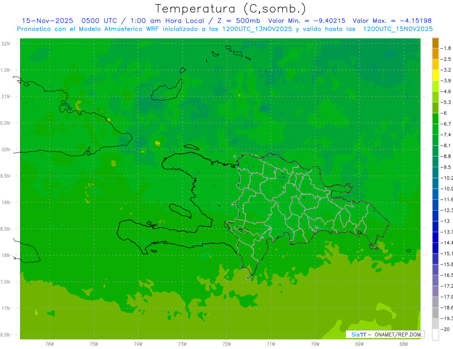
Task: Click the "Temperatura (C,somb.)" map title
Action: [x=230, y=9]
